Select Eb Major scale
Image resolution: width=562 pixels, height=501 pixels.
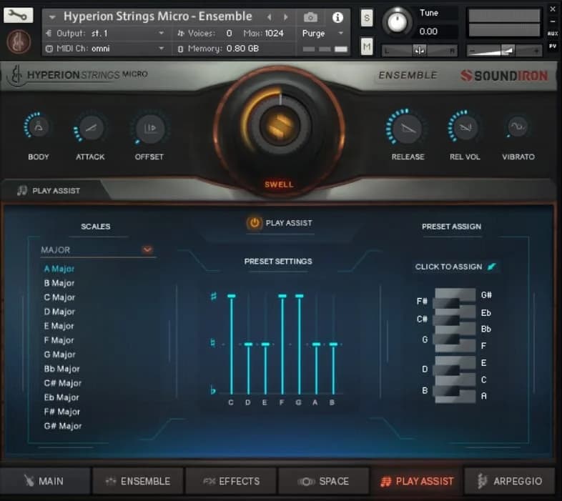point(61,397)
